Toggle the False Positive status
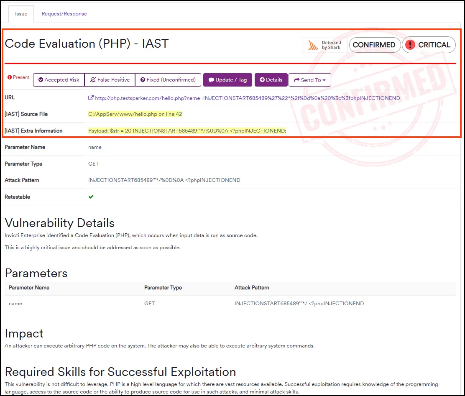Screen dimensions: 465x396 coord(110,79)
